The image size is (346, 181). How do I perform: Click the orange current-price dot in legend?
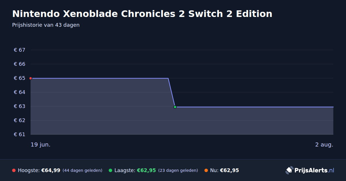tap(206, 170)
